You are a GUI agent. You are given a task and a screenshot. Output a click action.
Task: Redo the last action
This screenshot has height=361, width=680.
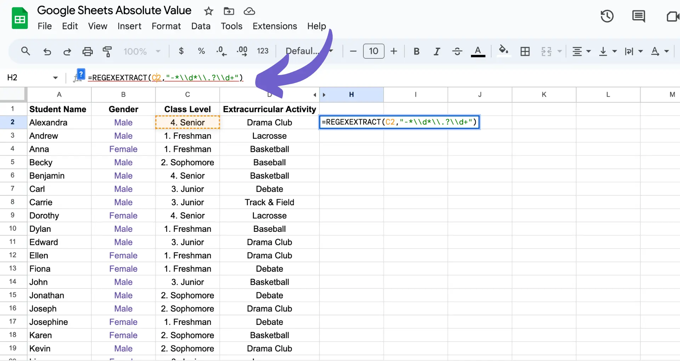[67, 52]
